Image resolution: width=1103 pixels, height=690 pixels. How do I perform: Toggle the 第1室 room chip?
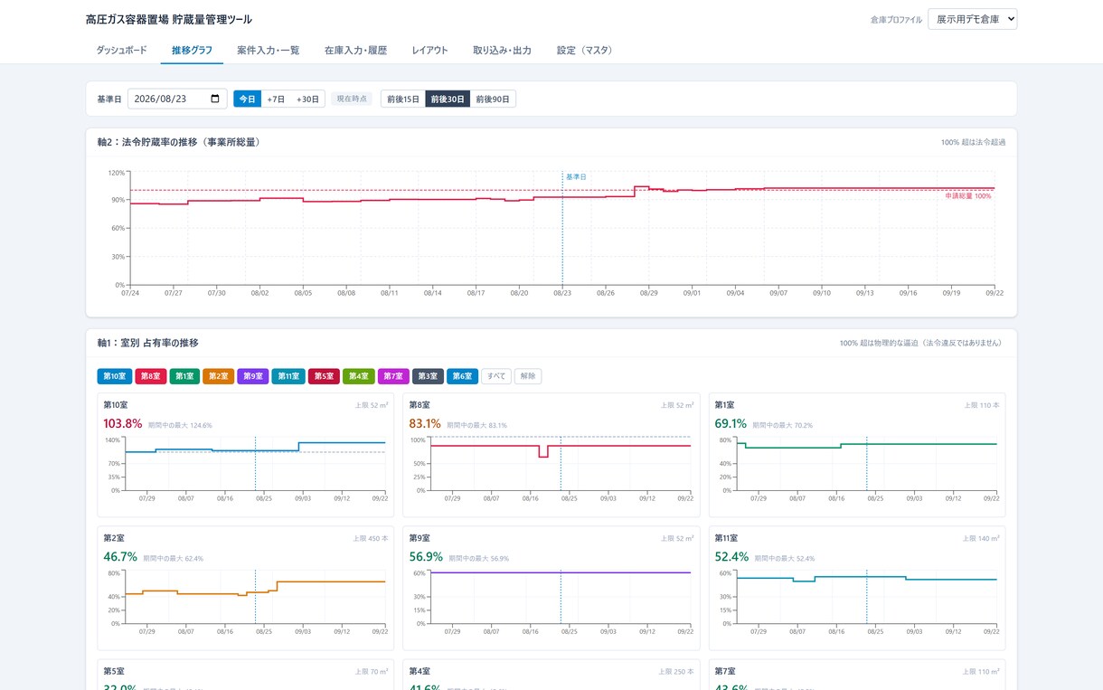click(184, 376)
